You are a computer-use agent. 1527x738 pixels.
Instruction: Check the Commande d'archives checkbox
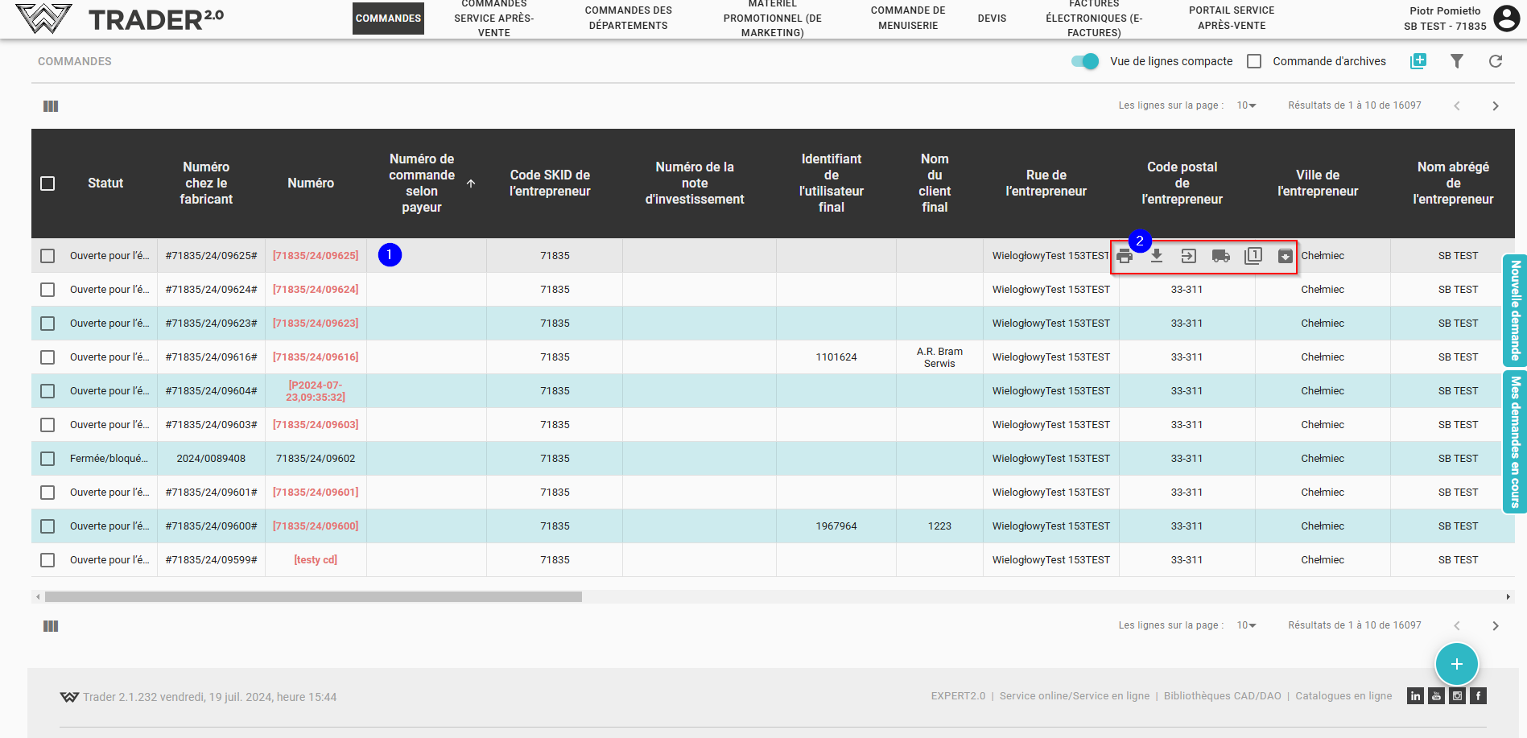click(x=1254, y=61)
